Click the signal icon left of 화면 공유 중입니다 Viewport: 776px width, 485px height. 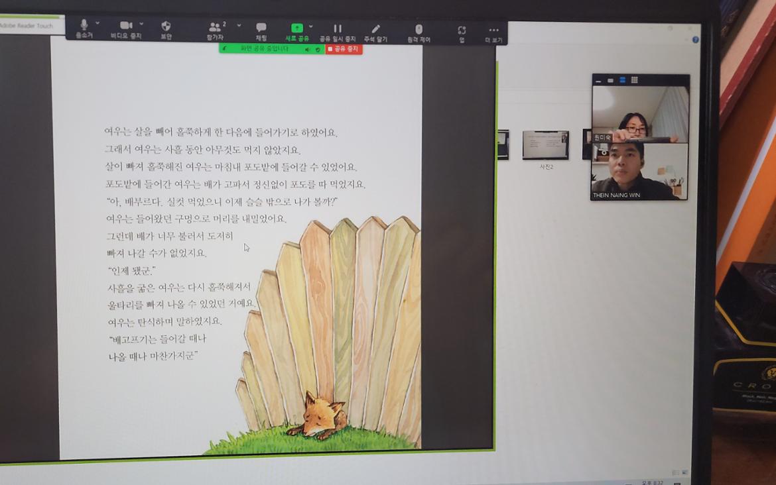pyautogui.click(x=225, y=48)
